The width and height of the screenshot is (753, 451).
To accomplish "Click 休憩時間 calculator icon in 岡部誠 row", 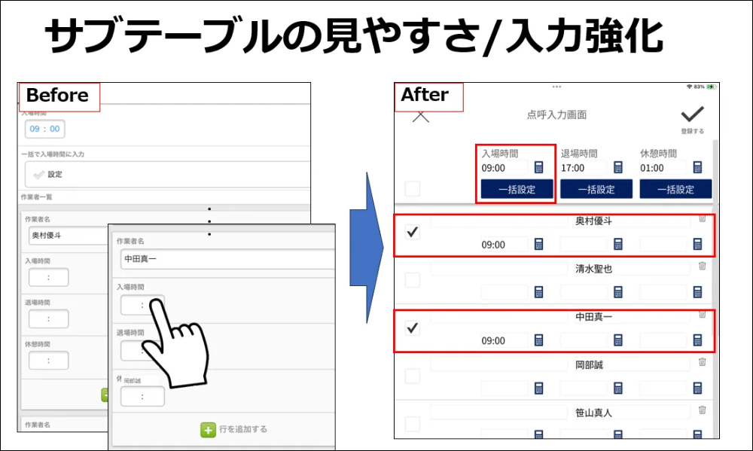I will [697, 388].
